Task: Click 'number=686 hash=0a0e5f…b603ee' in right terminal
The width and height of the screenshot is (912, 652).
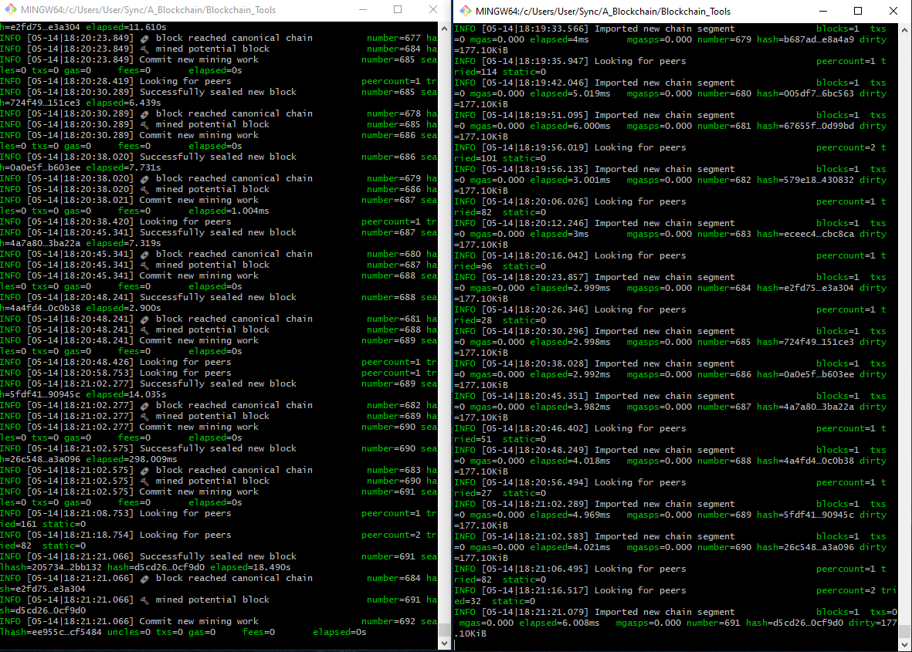Action: click(x=775, y=375)
